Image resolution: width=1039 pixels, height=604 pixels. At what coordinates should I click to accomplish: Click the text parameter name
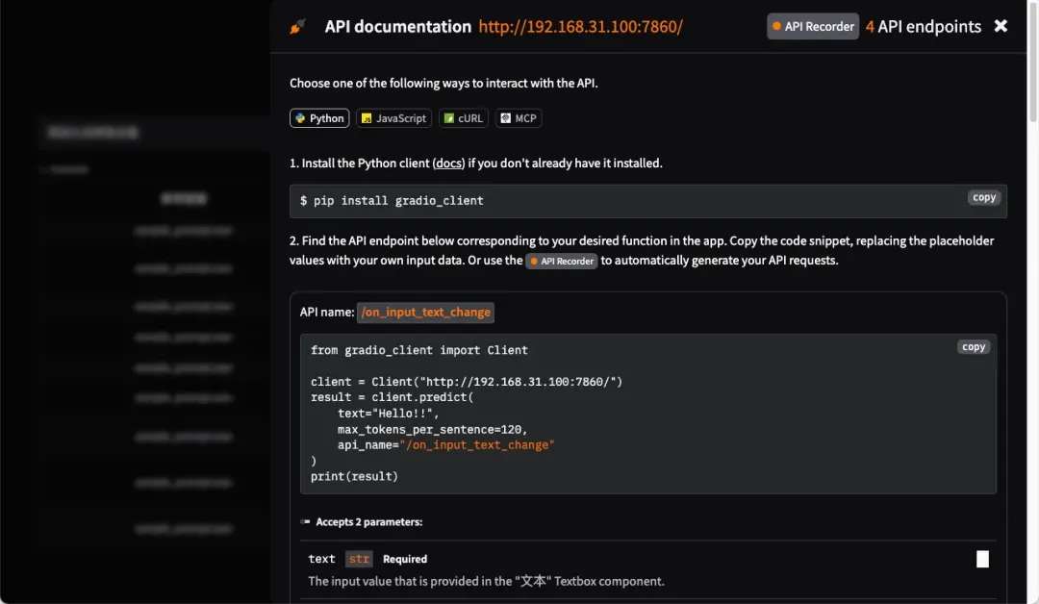coord(321,559)
